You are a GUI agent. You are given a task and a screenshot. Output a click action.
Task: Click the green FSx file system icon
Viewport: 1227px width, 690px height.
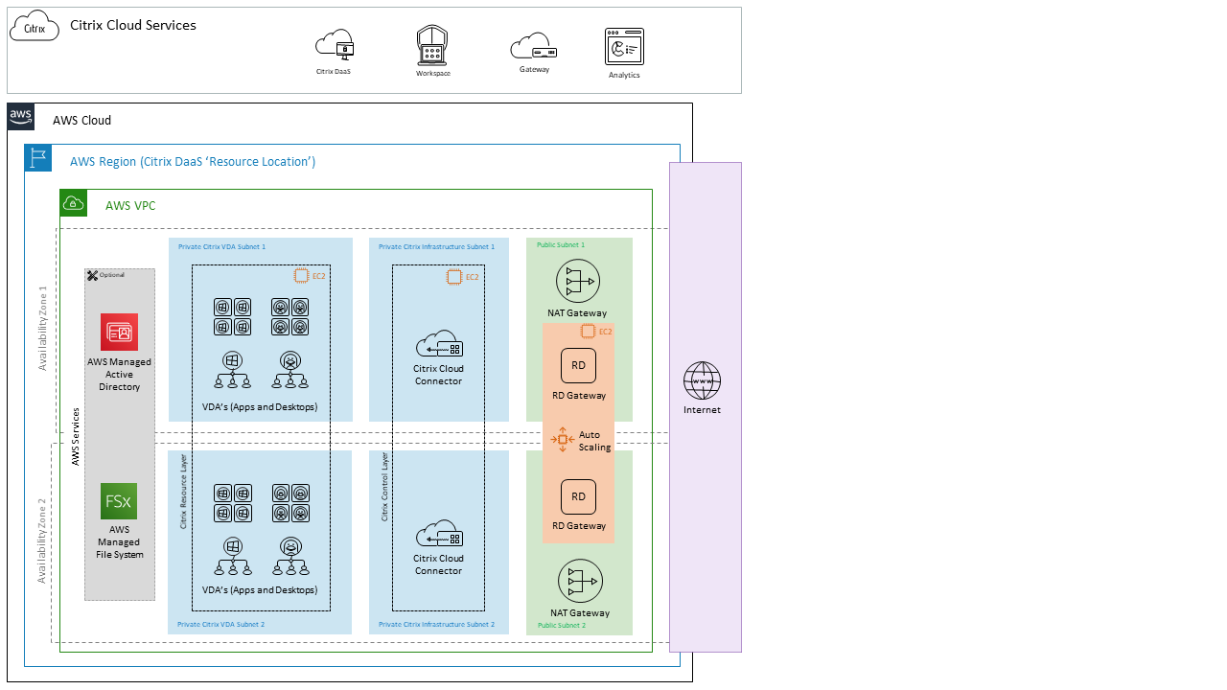(119, 500)
